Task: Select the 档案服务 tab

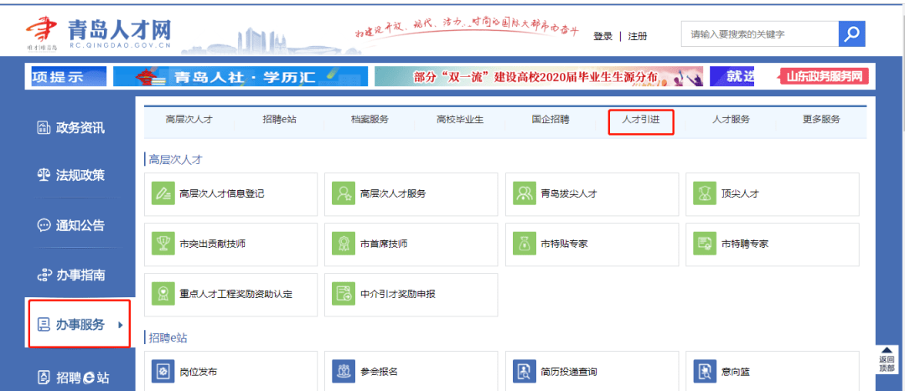Action: tap(370, 120)
